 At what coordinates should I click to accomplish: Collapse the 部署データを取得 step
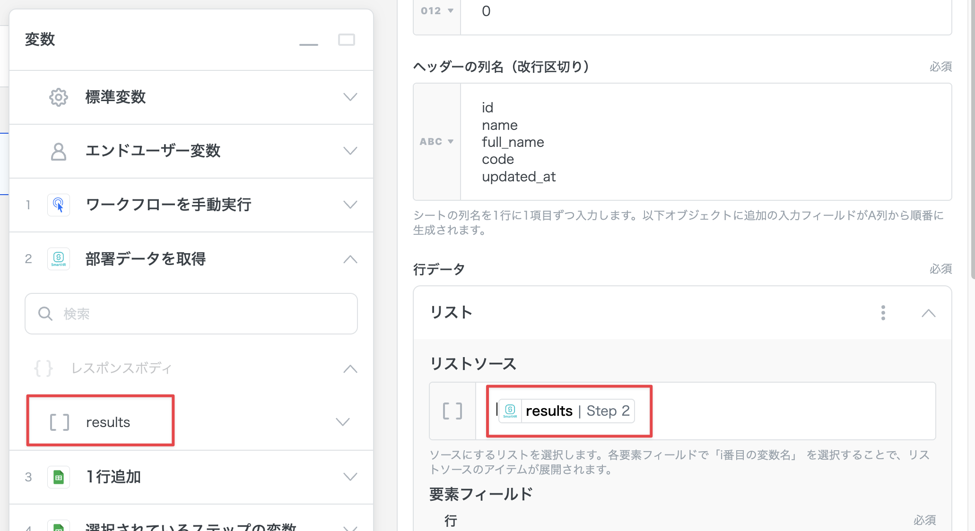pos(350,259)
